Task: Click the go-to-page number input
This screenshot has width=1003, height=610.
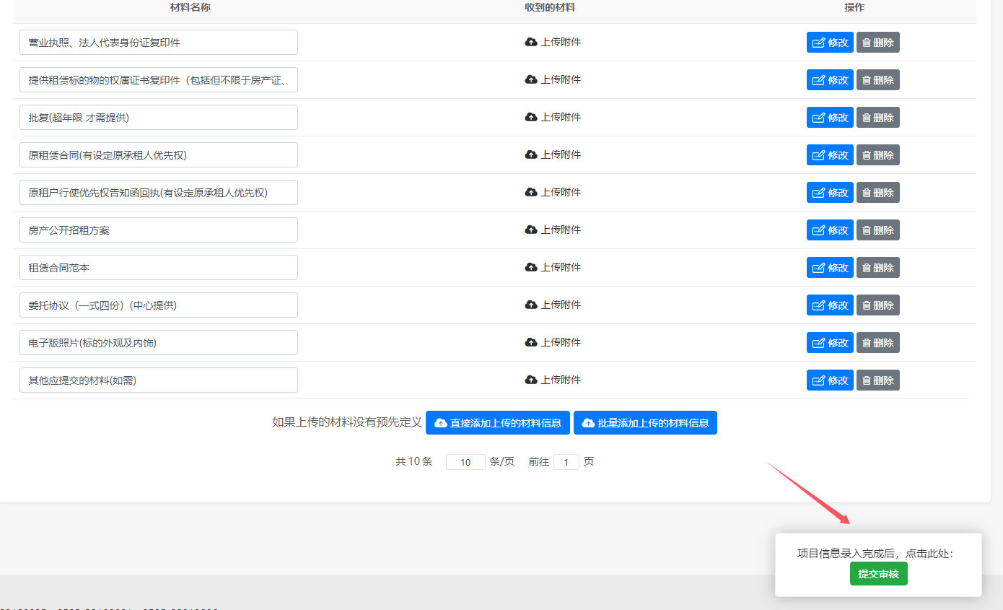Action: 566,462
